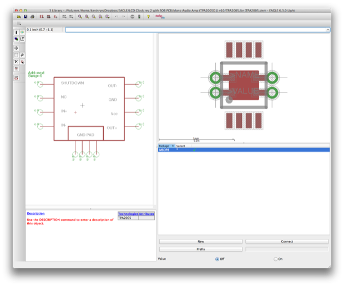344x286 pixels.
Task: Click the TPA2005 technology cell
Action: point(128,218)
